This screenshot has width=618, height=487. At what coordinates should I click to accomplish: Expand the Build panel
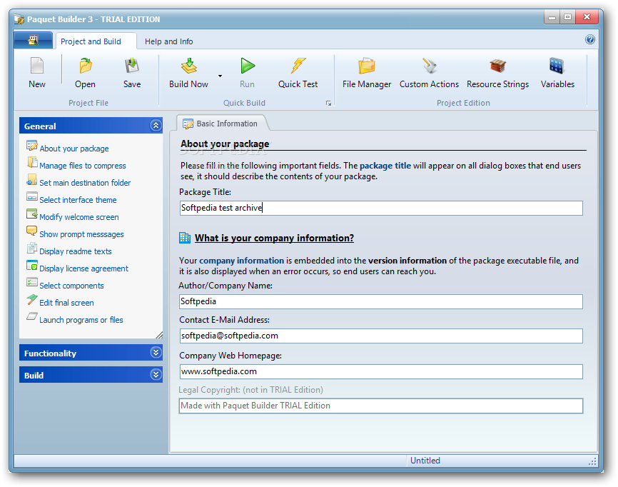pyautogui.click(x=91, y=375)
